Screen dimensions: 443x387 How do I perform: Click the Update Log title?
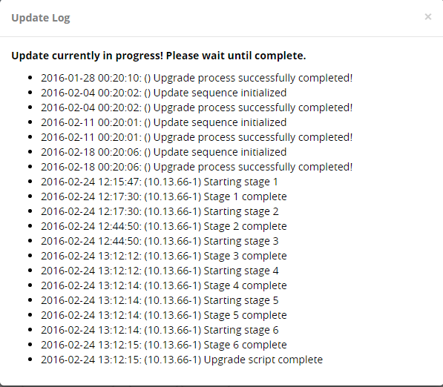41,18
